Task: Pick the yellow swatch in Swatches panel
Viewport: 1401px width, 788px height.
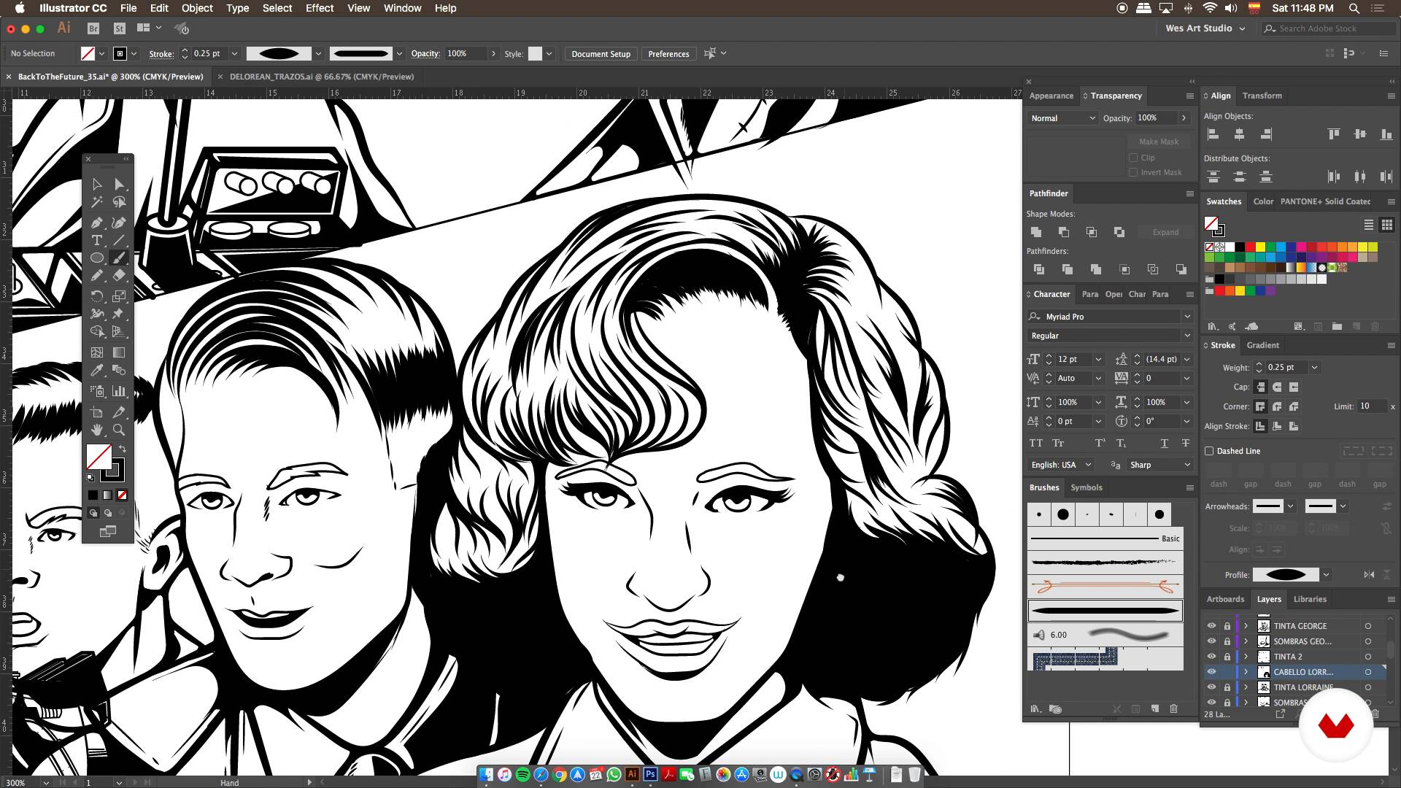Action: click(1260, 247)
